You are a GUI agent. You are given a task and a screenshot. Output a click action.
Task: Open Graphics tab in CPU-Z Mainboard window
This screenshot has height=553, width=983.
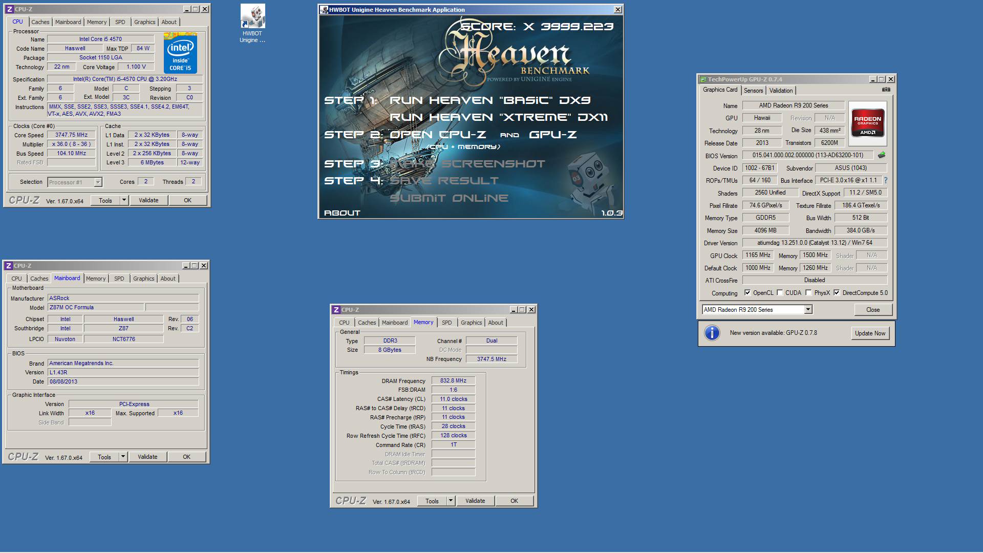tap(143, 279)
